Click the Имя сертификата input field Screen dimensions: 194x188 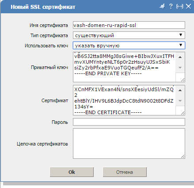[x=129, y=25]
